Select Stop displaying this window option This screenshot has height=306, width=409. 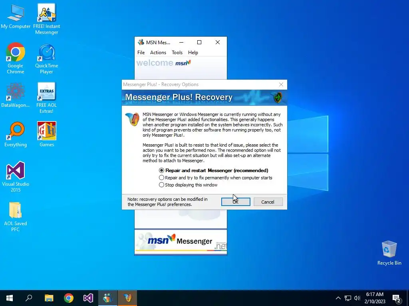click(x=188, y=185)
